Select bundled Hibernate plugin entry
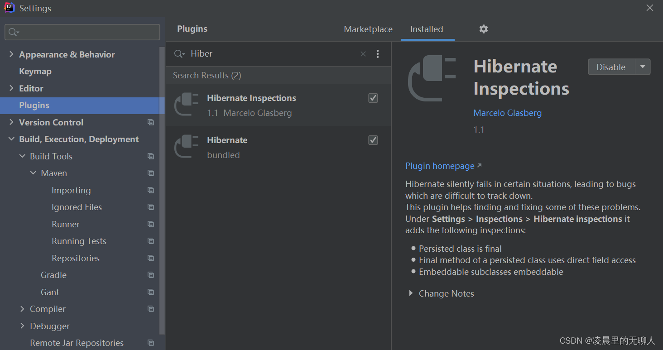This screenshot has width=663, height=350. [x=279, y=147]
